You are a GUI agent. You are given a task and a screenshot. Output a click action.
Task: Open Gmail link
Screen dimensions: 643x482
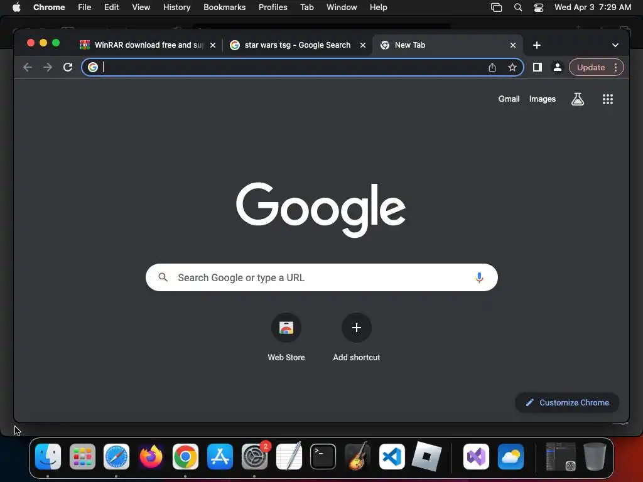pos(509,99)
